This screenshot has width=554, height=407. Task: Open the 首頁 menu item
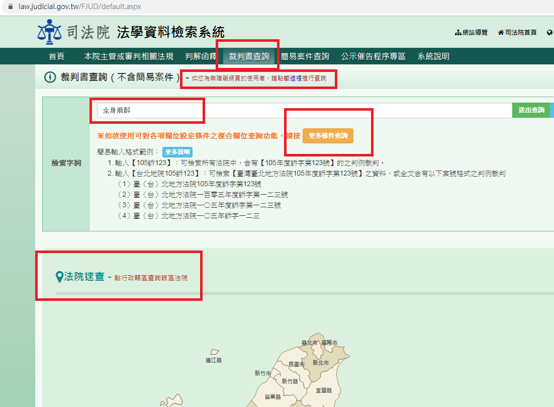click(x=56, y=56)
